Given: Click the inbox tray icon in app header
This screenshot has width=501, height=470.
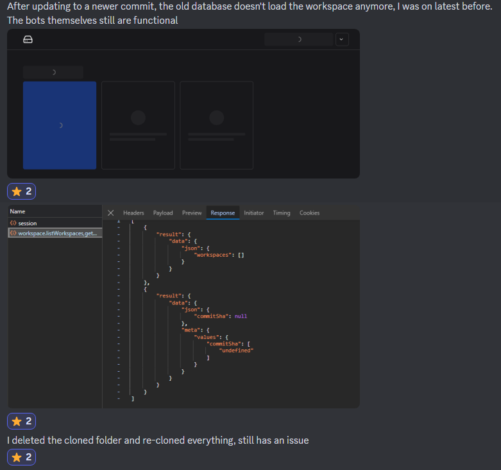Looking at the screenshot, I should point(28,40).
